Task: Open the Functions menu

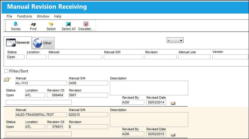Action: pyautogui.click(x=25, y=16)
